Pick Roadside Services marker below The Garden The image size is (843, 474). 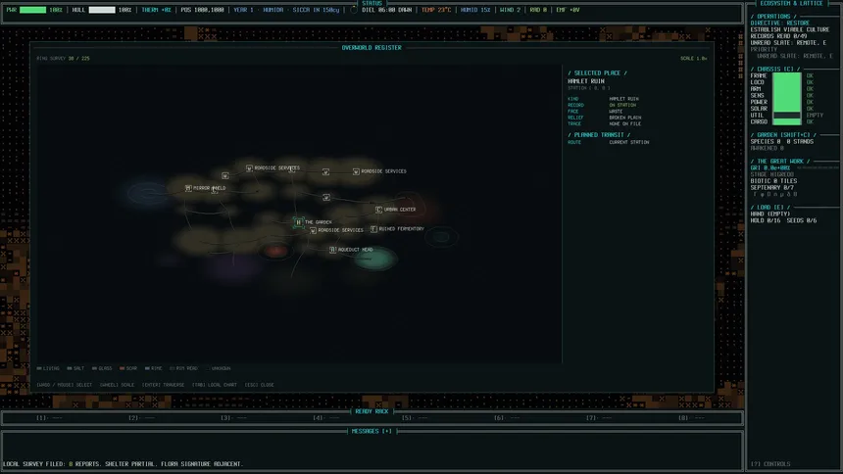coord(313,230)
